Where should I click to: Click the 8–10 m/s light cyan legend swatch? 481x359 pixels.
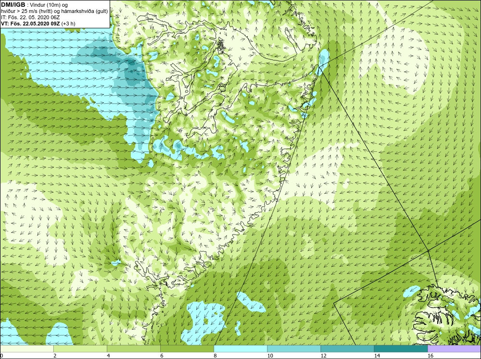240,348
